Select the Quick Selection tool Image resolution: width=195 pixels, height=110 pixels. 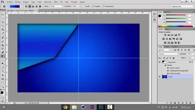(3, 26)
